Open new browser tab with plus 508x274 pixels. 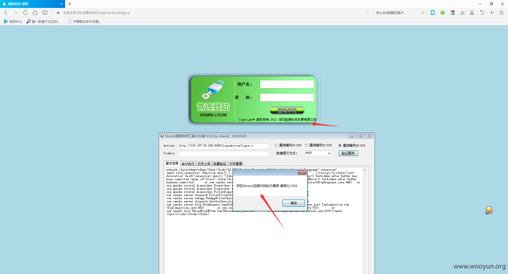(x=70, y=4)
